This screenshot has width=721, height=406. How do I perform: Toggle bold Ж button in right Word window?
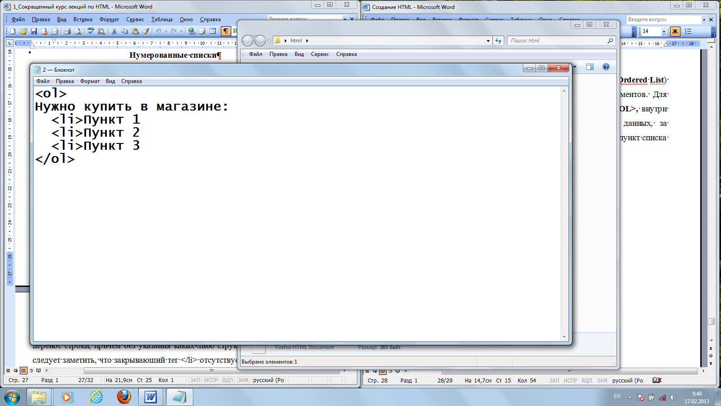coord(675,31)
